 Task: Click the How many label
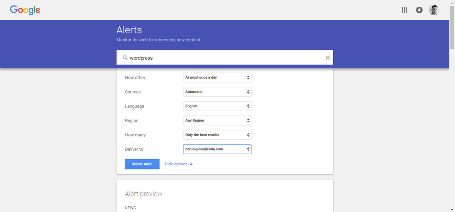pyautogui.click(x=135, y=135)
